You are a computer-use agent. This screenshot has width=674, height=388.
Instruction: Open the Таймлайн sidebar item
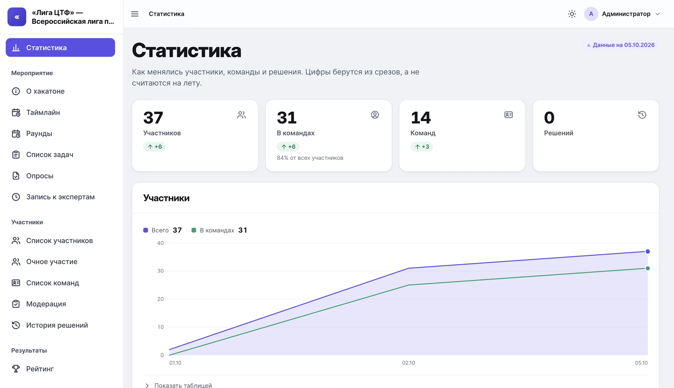tap(60, 112)
